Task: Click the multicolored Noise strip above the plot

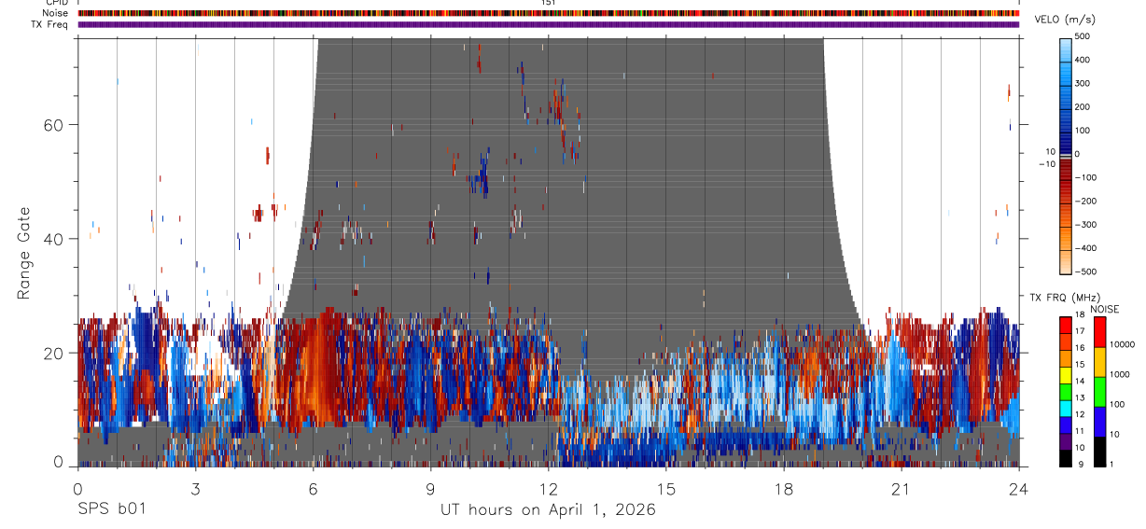Action: (549, 13)
